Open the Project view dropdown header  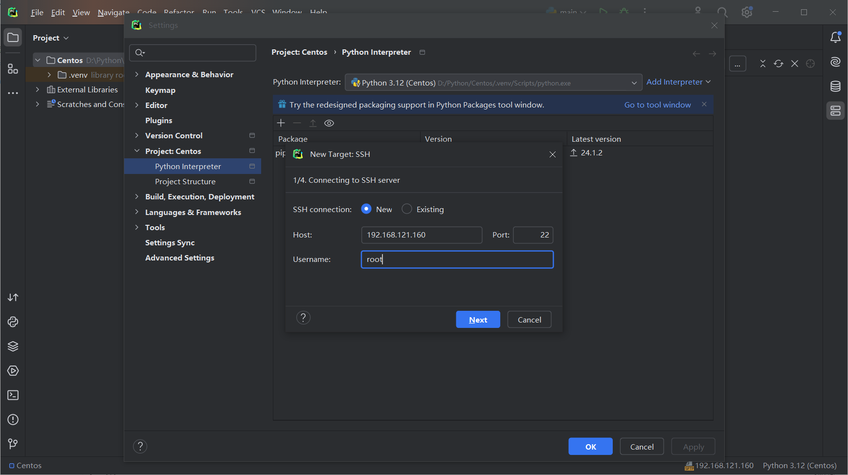pyautogui.click(x=50, y=38)
